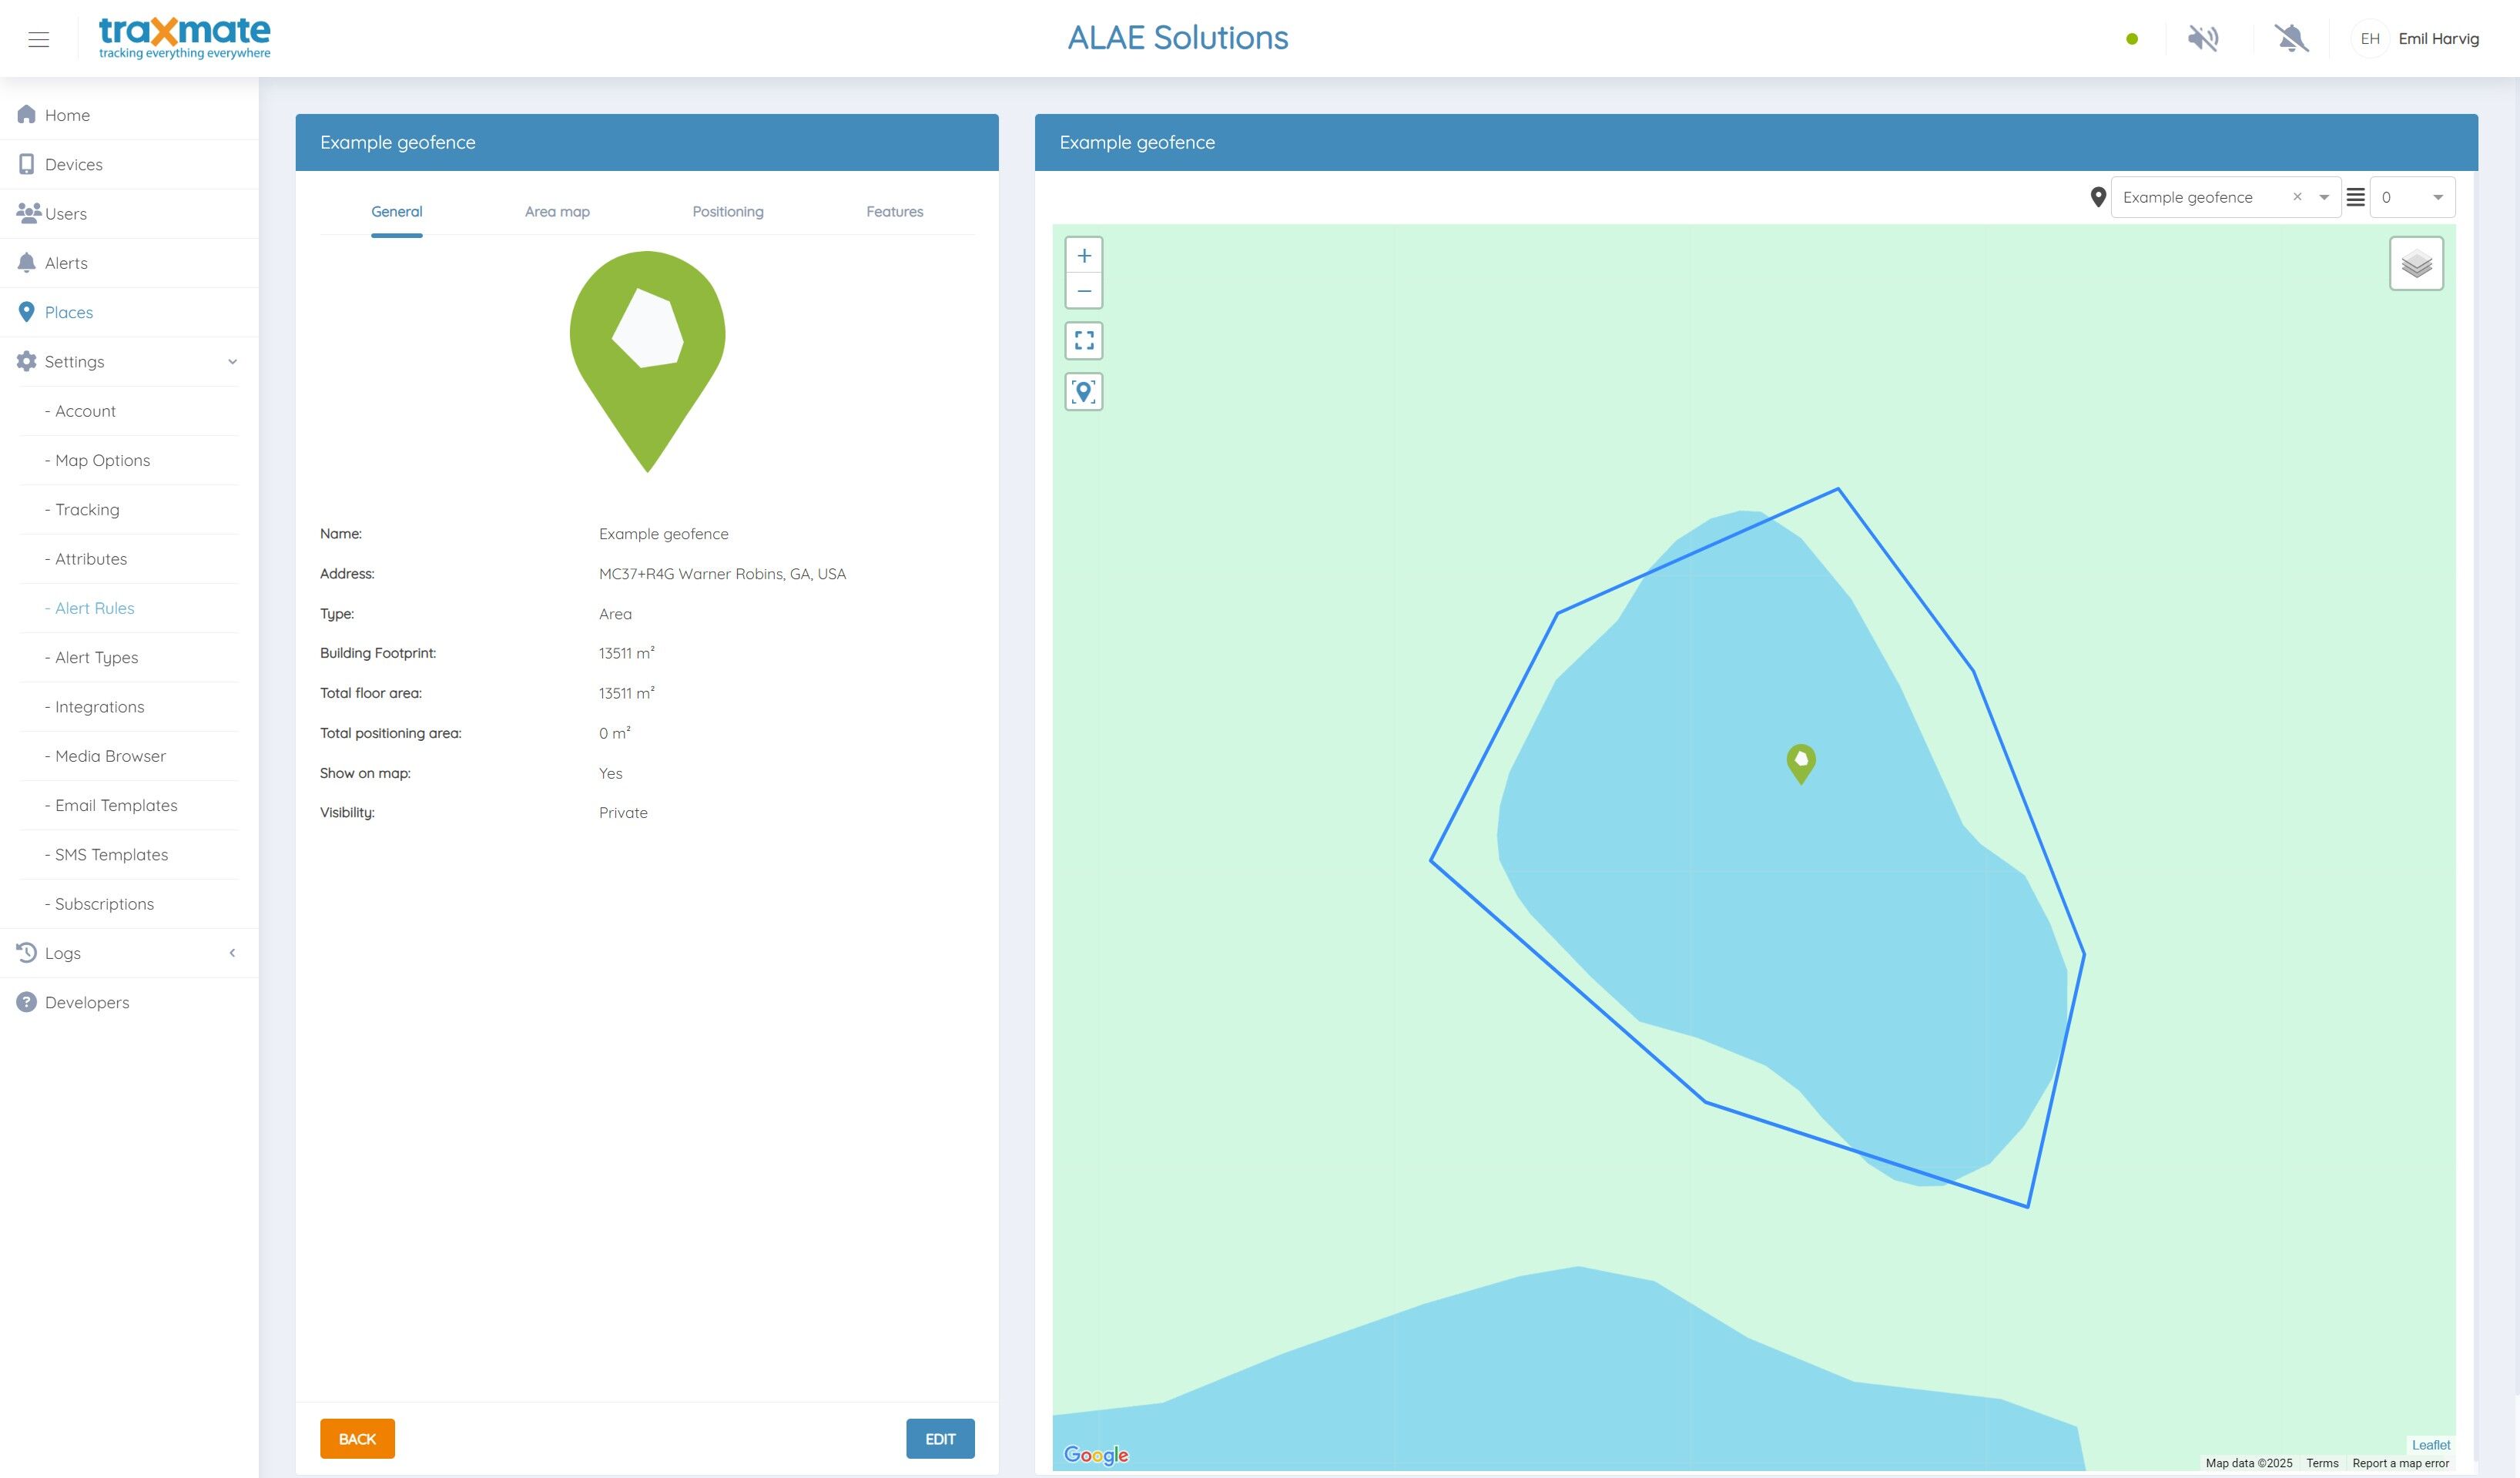The image size is (2520, 1478).
Task: Open the Example geofence place dropdown
Action: point(2324,197)
